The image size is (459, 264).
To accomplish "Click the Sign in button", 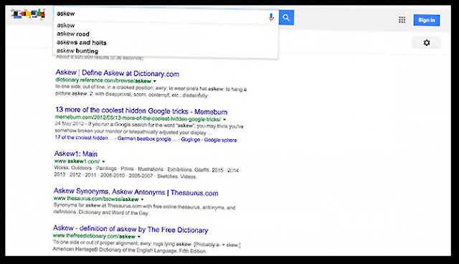I will 427,20.
